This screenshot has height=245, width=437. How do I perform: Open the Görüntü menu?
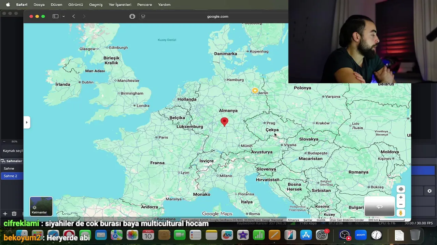(x=75, y=4)
